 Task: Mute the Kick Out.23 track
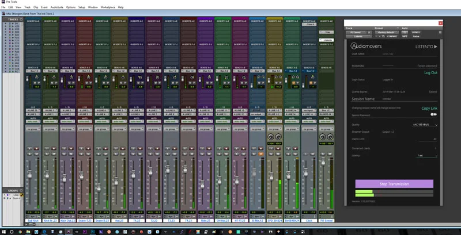click(x=71, y=154)
